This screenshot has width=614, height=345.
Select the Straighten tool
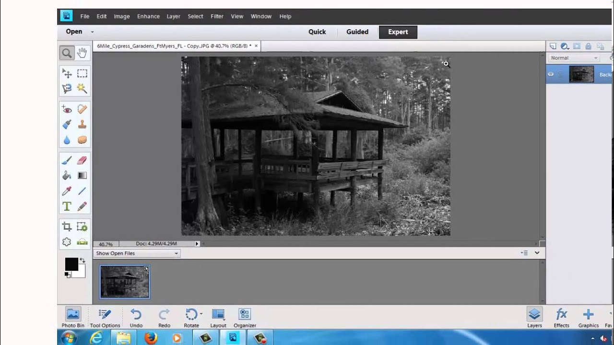click(82, 242)
